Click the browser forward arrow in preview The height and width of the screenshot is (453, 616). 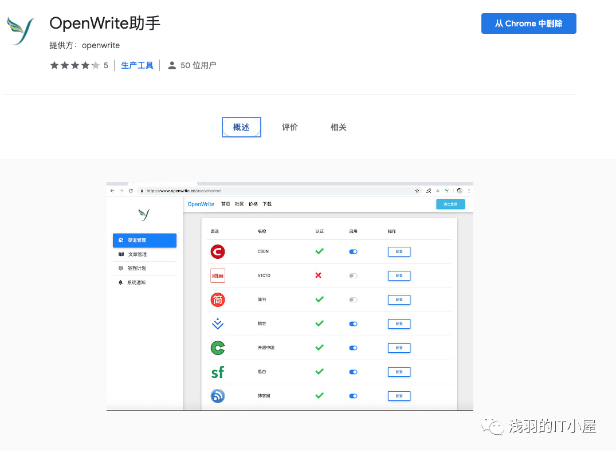(121, 191)
